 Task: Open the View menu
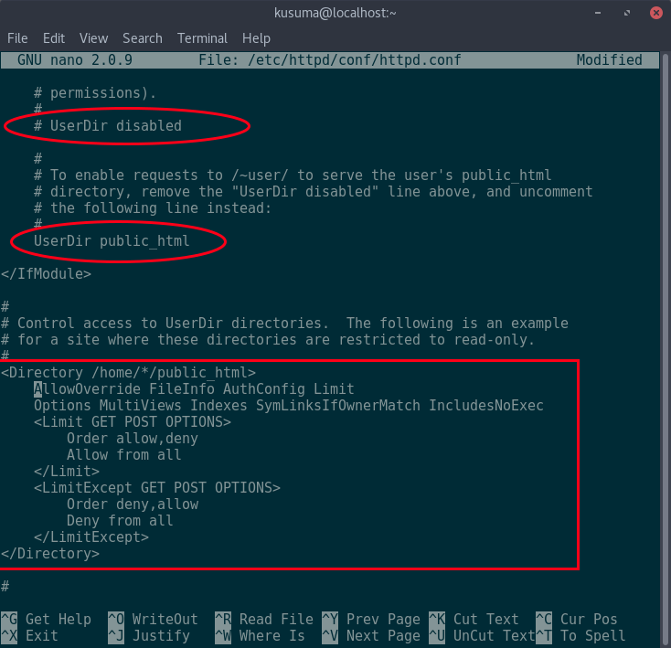tap(94, 38)
